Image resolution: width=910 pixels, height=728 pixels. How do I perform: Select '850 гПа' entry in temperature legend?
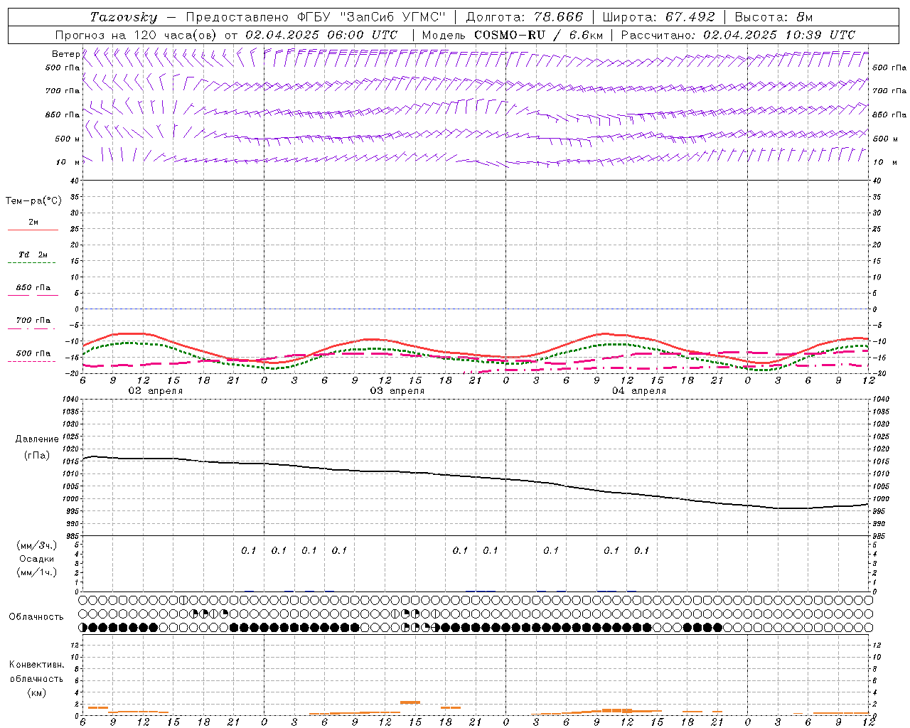33,288
